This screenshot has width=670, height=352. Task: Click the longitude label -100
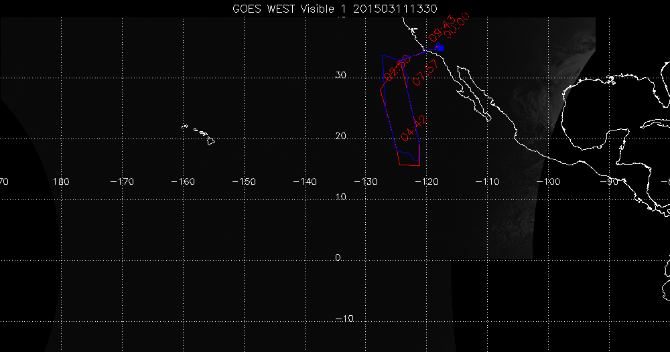tap(548, 182)
